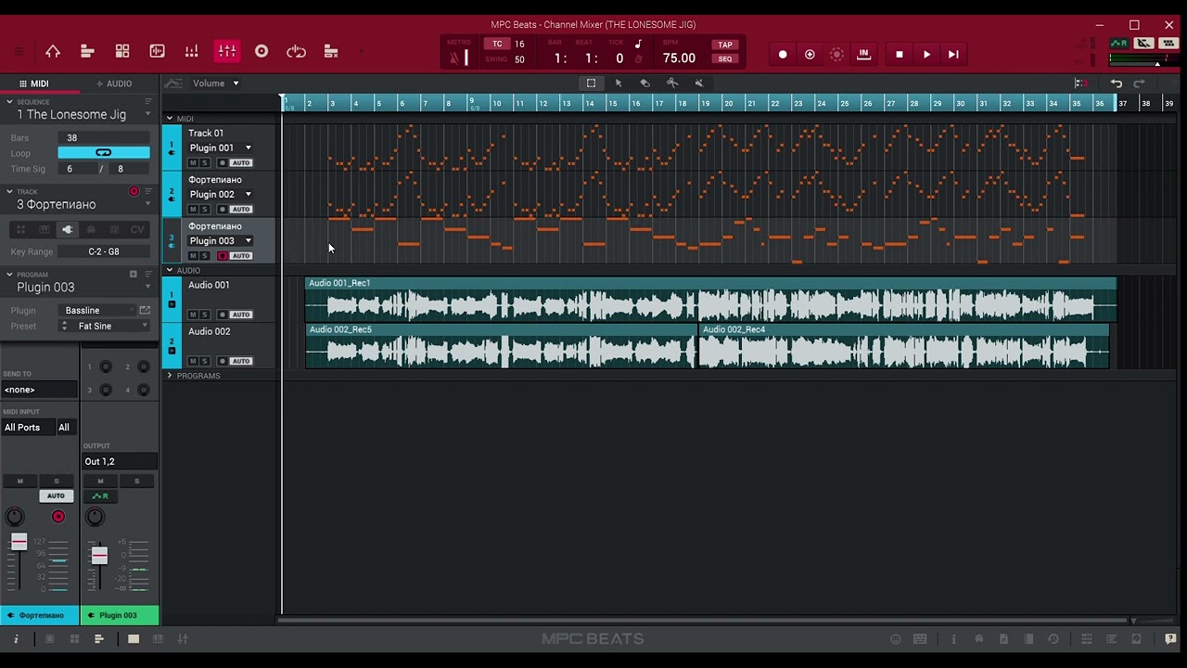Click the Overdub button in transport
Viewport: 1187px width, 668px height.
pos(810,55)
